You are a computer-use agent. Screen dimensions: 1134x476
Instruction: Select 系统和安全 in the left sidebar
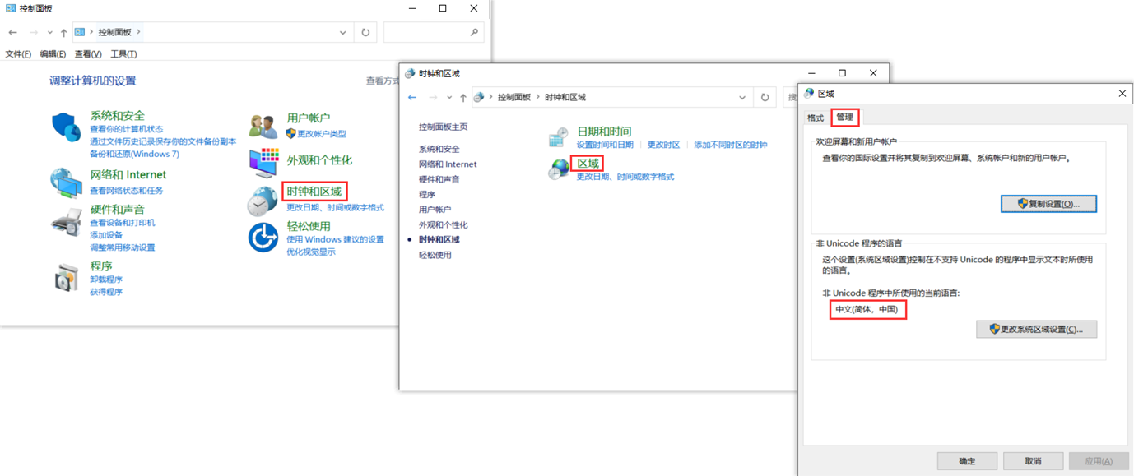[439, 150]
